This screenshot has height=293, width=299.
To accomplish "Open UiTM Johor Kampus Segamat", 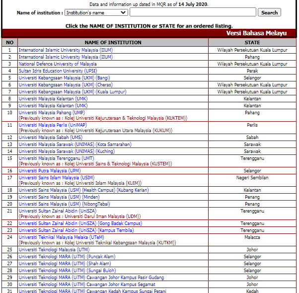I will pos(87,285).
